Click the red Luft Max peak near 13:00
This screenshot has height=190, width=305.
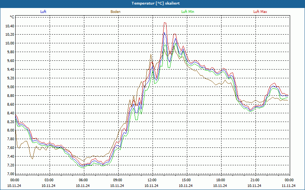point(165,23)
